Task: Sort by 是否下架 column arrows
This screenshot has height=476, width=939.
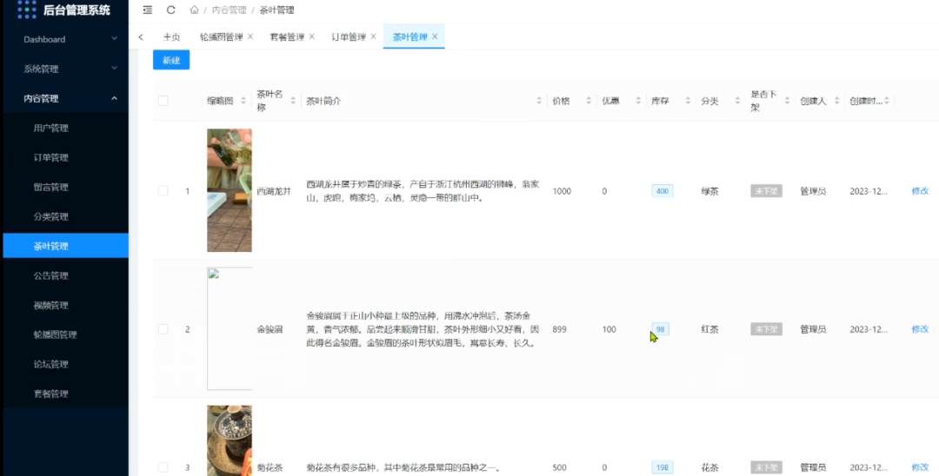Action: tap(787, 101)
